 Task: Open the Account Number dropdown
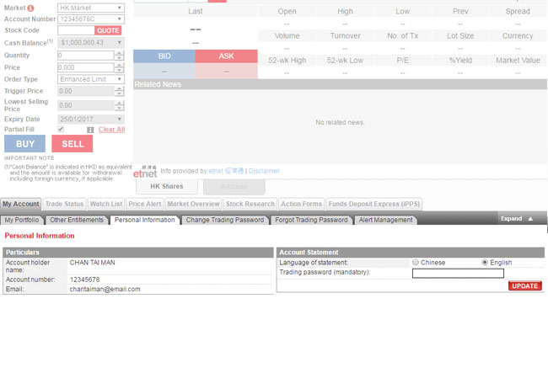(x=91, y=19)
